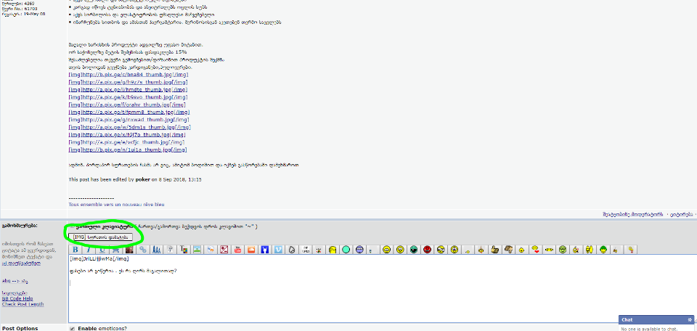Open the BB Code Help link

(x=17, y=299)
